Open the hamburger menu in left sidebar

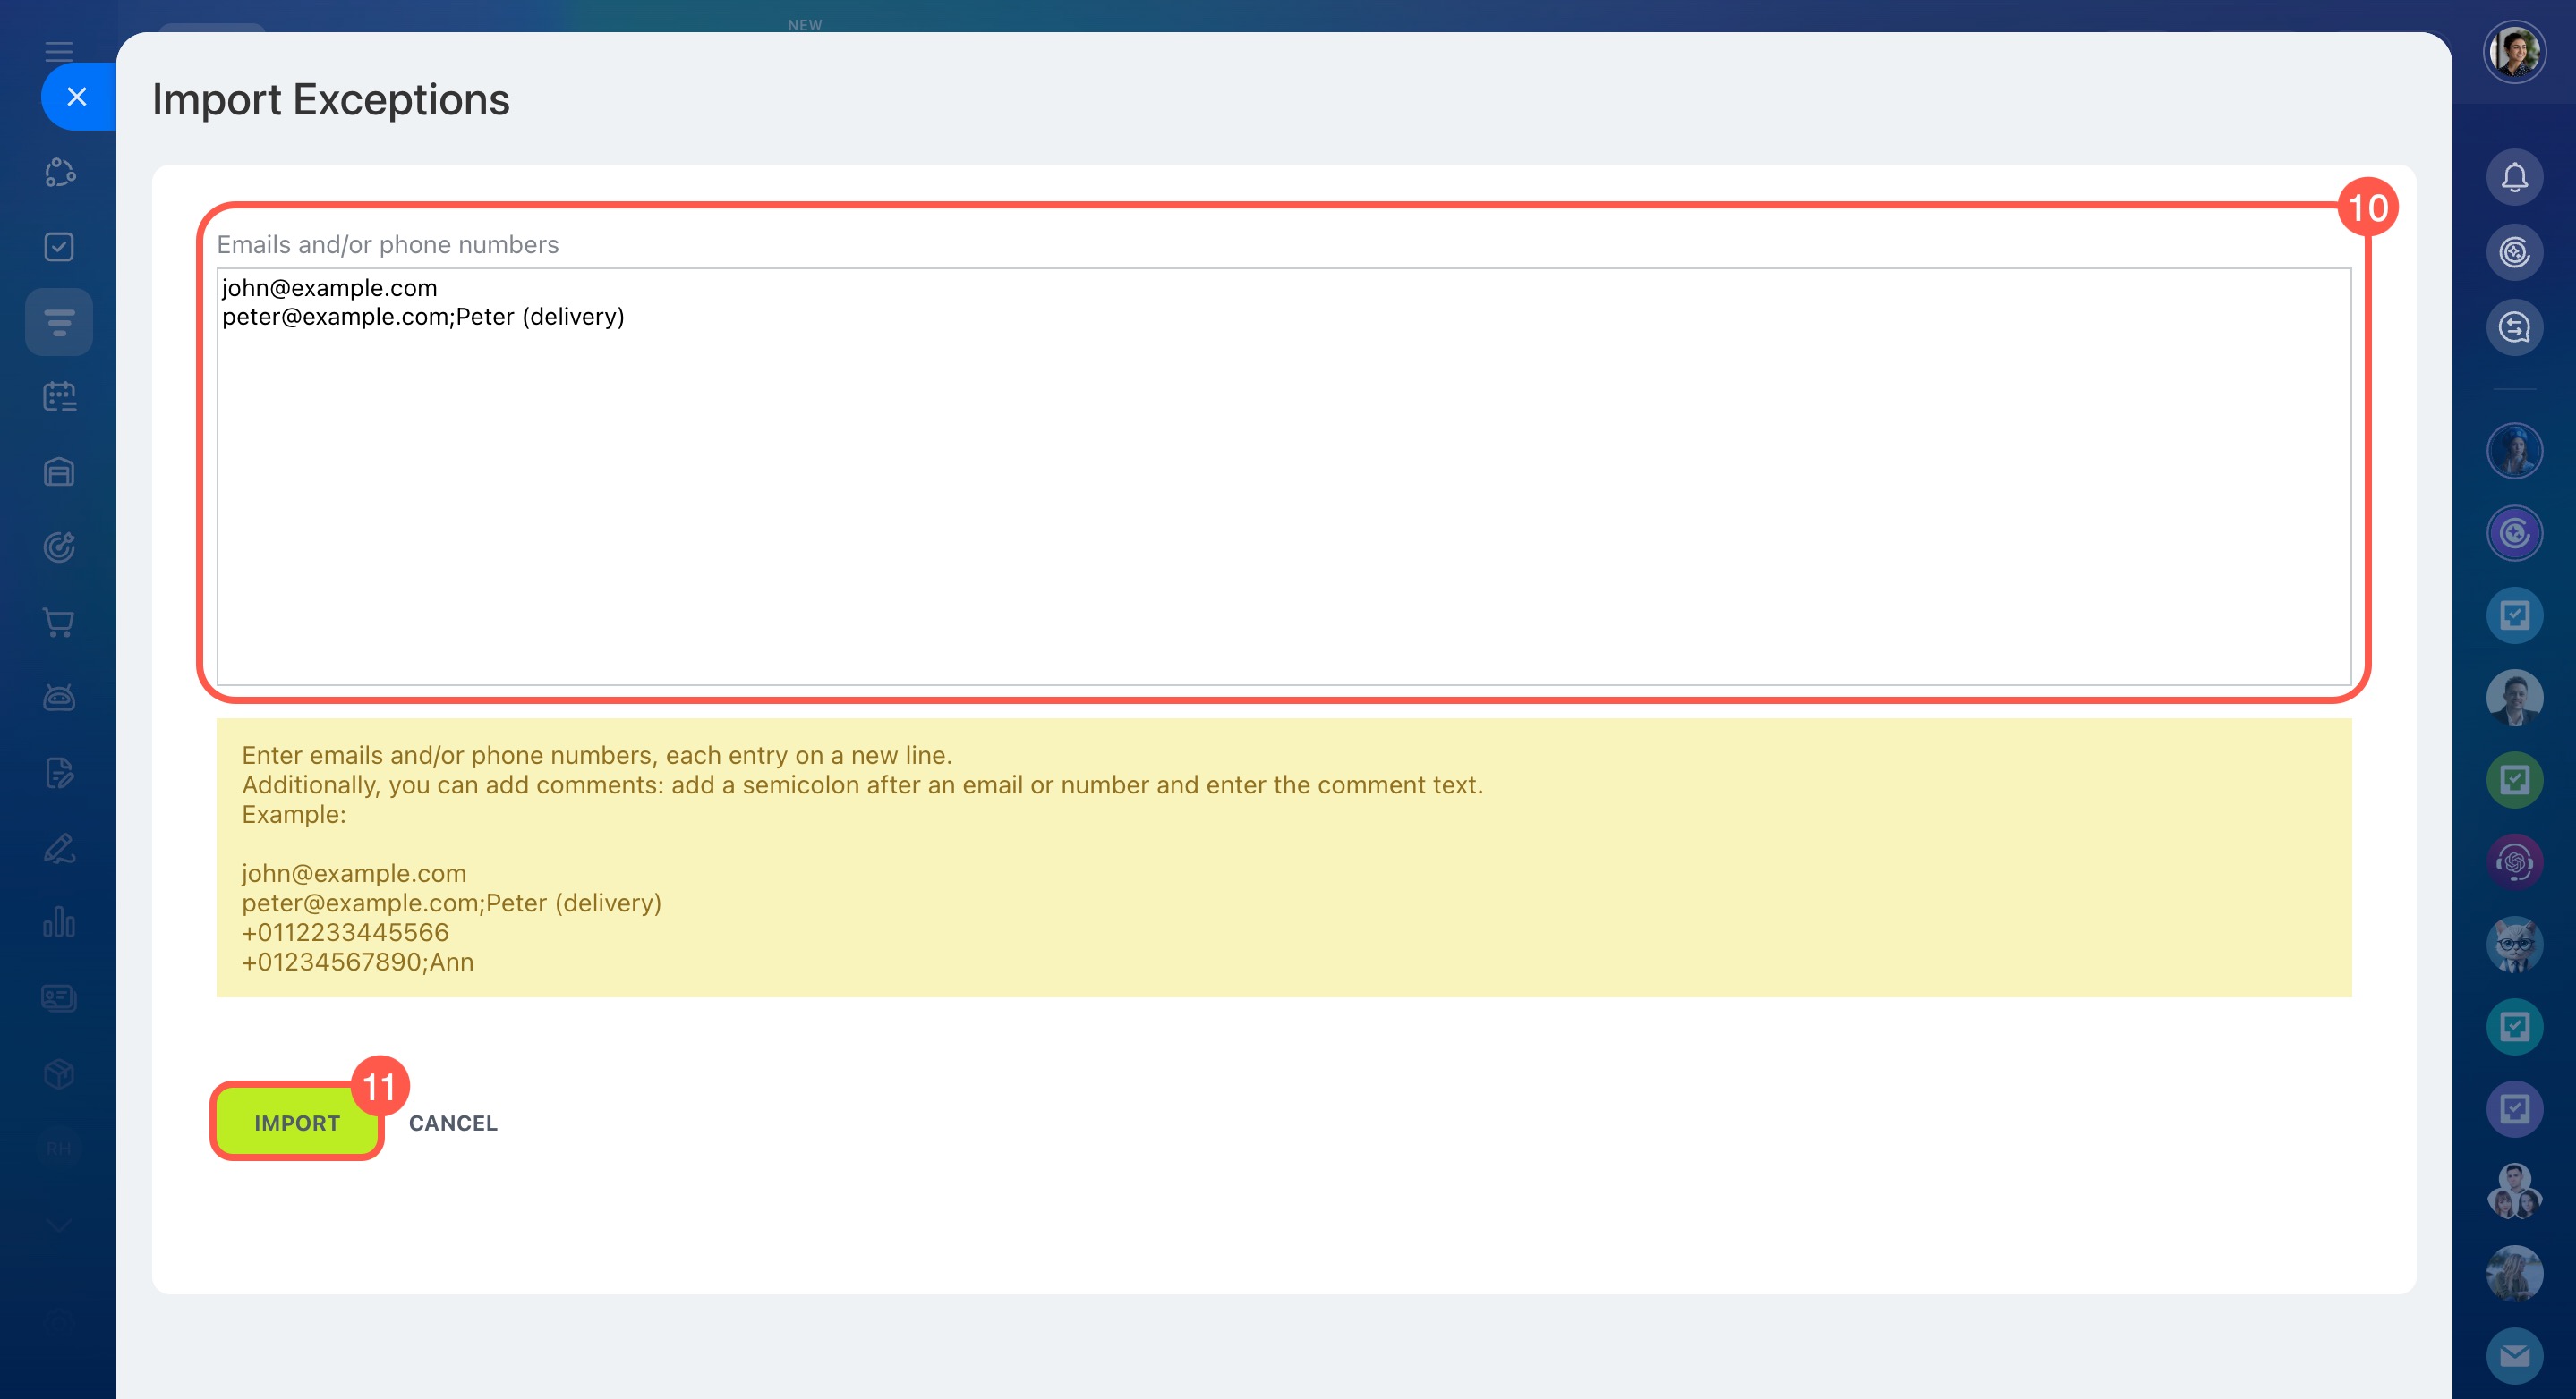[x=59, y=50]
